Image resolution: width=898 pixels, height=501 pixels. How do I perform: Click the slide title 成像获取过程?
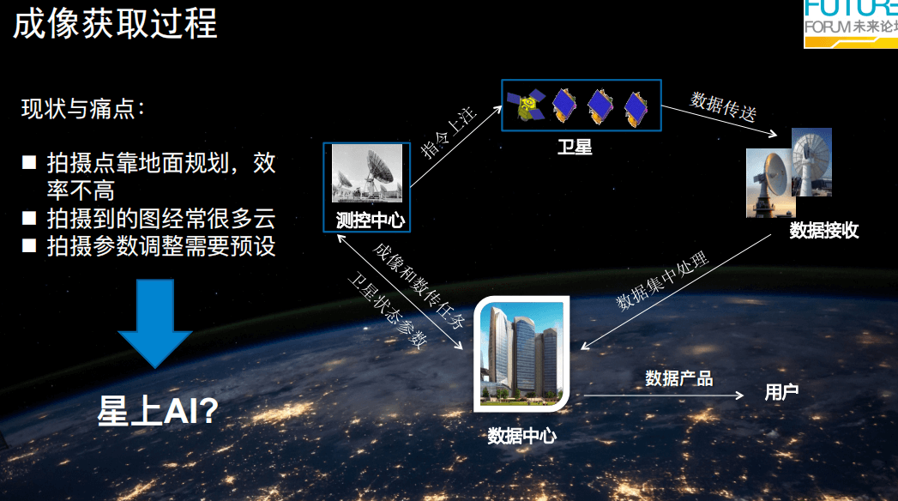click(115, 24)
